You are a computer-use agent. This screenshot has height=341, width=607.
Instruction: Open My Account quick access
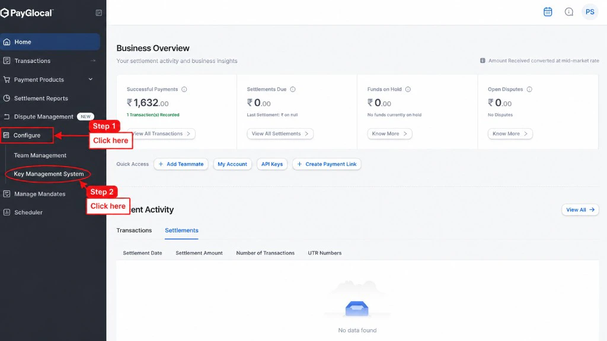232,164
